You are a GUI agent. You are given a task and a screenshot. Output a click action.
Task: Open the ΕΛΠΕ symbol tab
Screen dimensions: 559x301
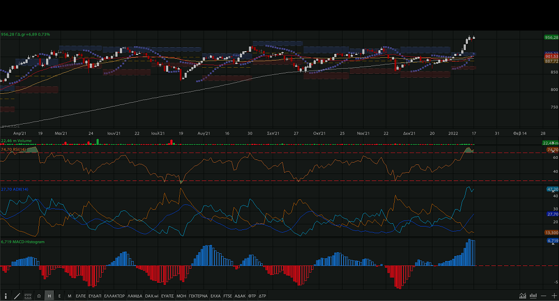click(x=80, y=296)
